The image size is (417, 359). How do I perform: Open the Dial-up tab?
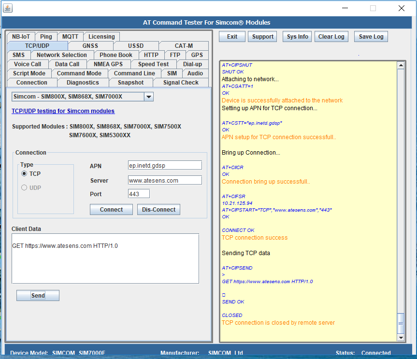pos(192,64)
